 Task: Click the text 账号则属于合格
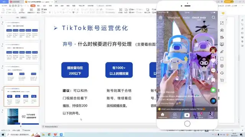[119, 91]
